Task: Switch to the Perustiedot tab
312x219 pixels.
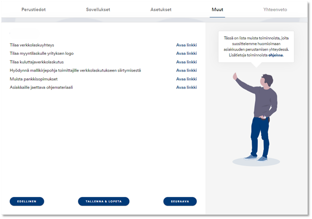Action: tap(33, 10)
